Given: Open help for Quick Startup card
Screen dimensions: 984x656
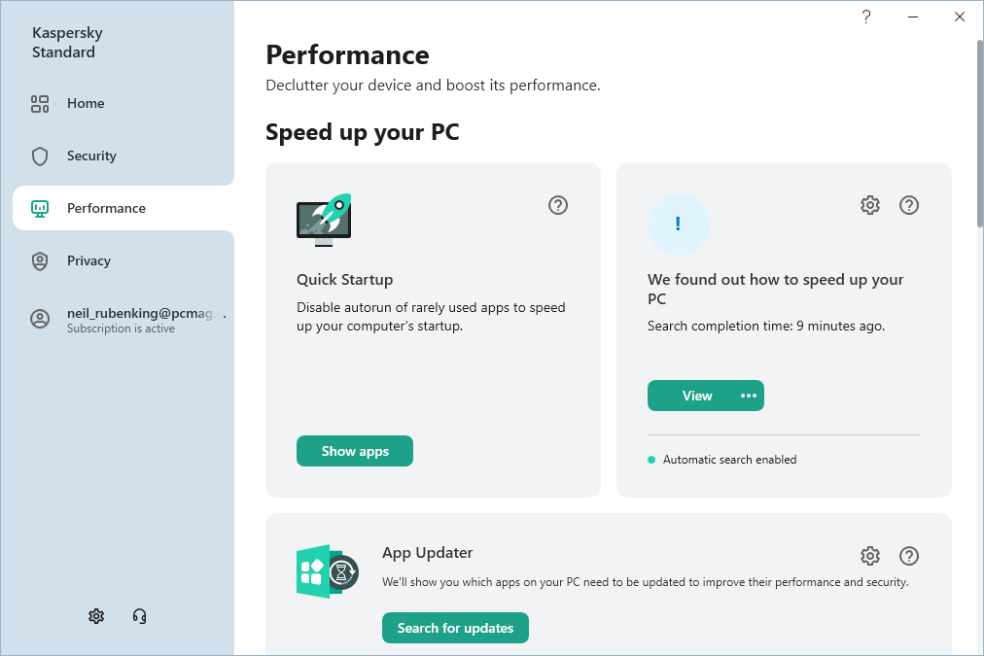Looking at the screenshot, I should click(x=558, y=205).
